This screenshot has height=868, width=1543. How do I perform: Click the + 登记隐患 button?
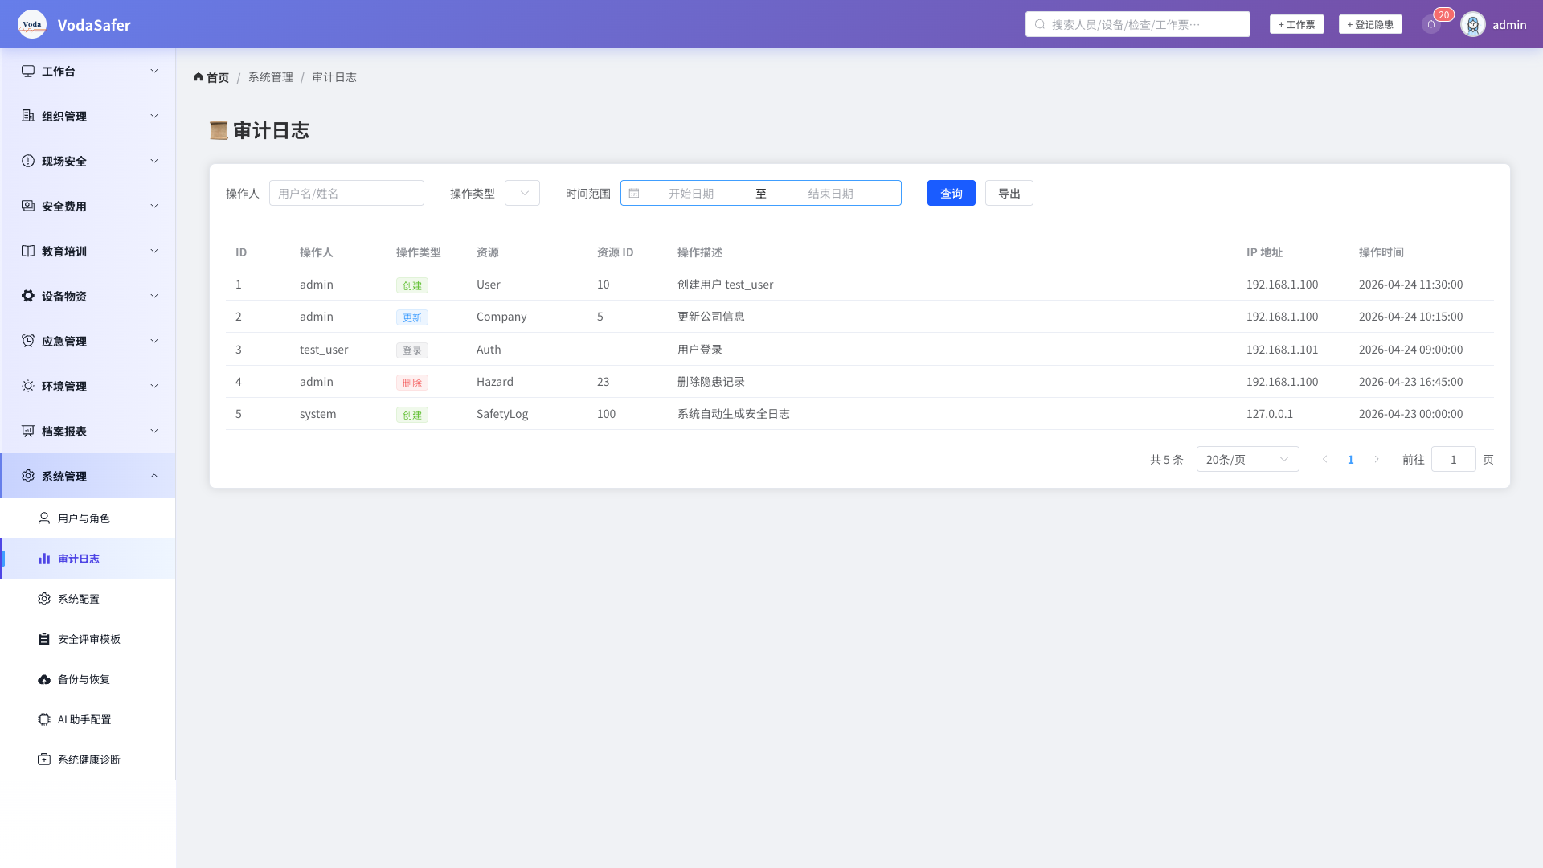pos(1370,24)
